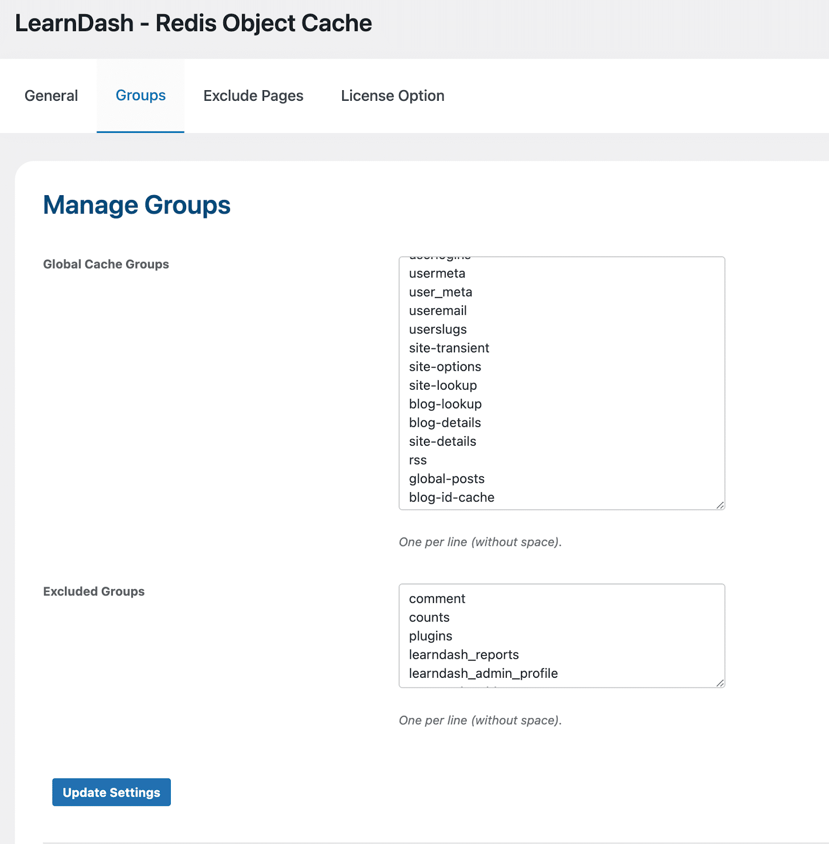Click 'counts' line in Excluded Groups
Viewport: 829px width, 844px height.
429,617
